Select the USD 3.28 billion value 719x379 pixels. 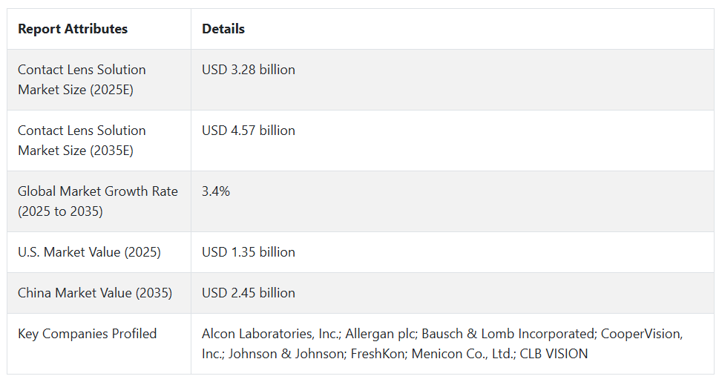(249, 70)
